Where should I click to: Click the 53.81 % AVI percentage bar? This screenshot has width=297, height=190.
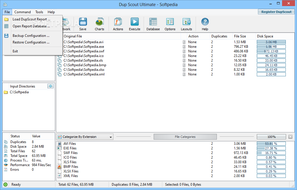(x=271, y=144)
